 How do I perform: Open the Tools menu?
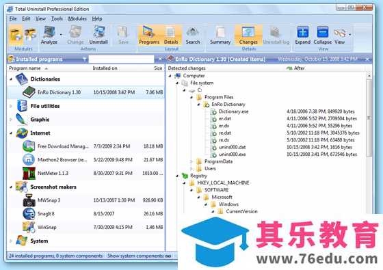57,18
